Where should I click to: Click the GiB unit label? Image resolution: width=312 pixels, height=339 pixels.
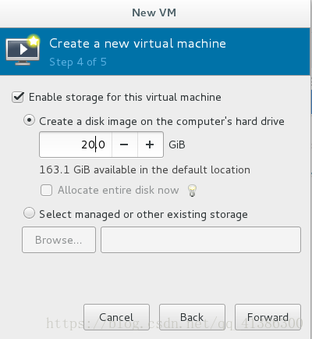177,145
